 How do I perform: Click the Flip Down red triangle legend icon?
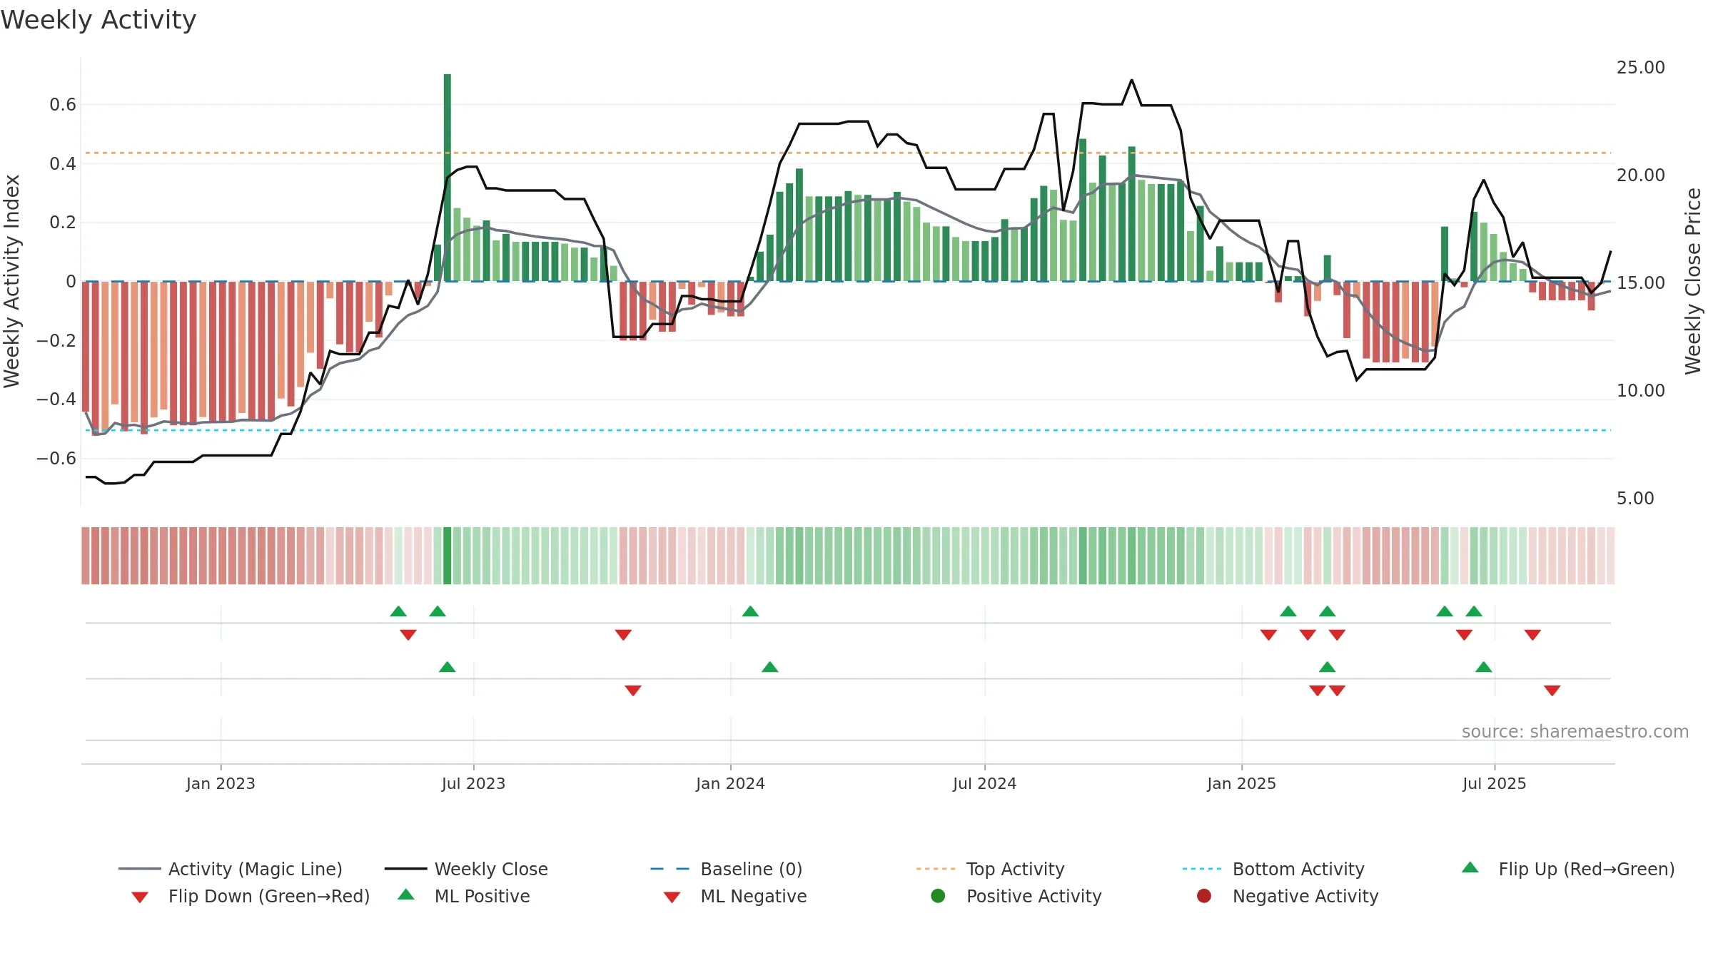tap(140, 897)
